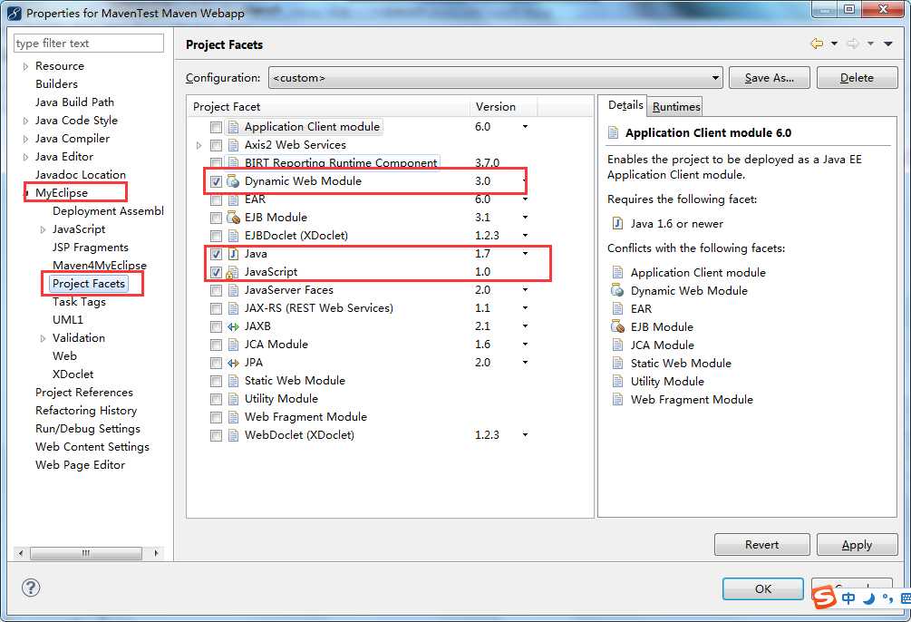Viewport: 911px width, 622px height.
Task: Click the JPA facet icon
Action: pos(233,363)
